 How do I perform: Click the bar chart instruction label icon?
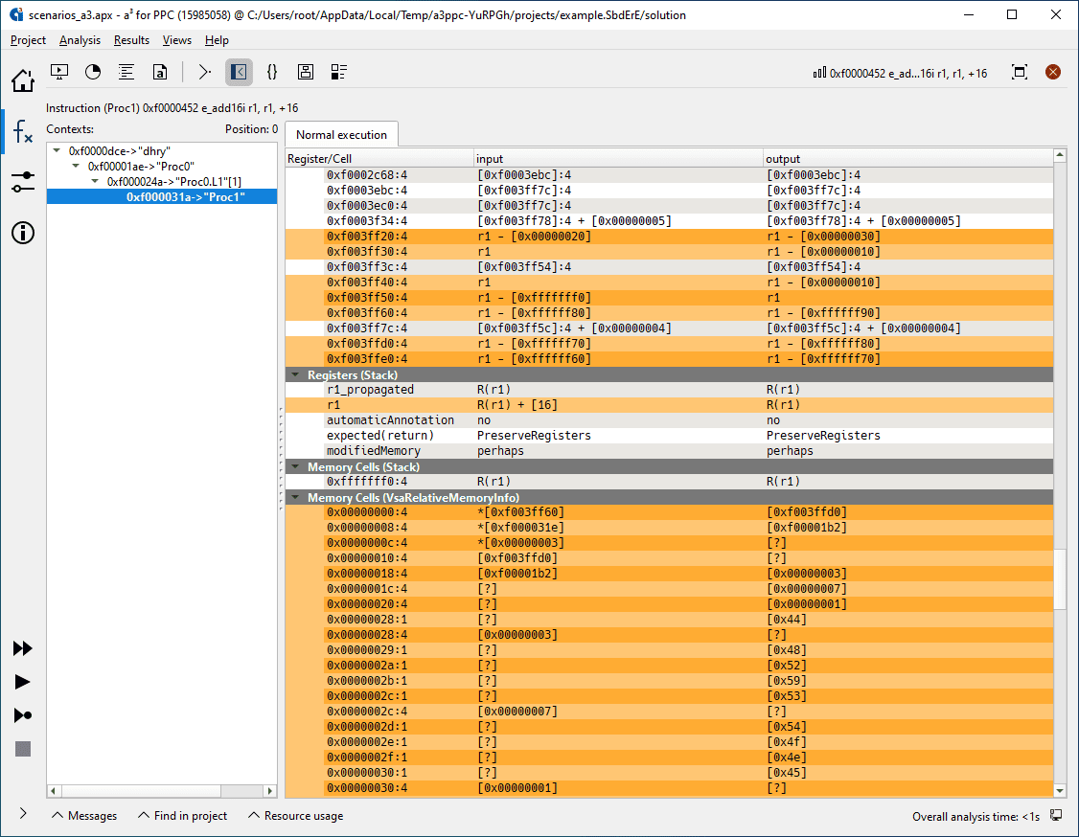(819, 73)
